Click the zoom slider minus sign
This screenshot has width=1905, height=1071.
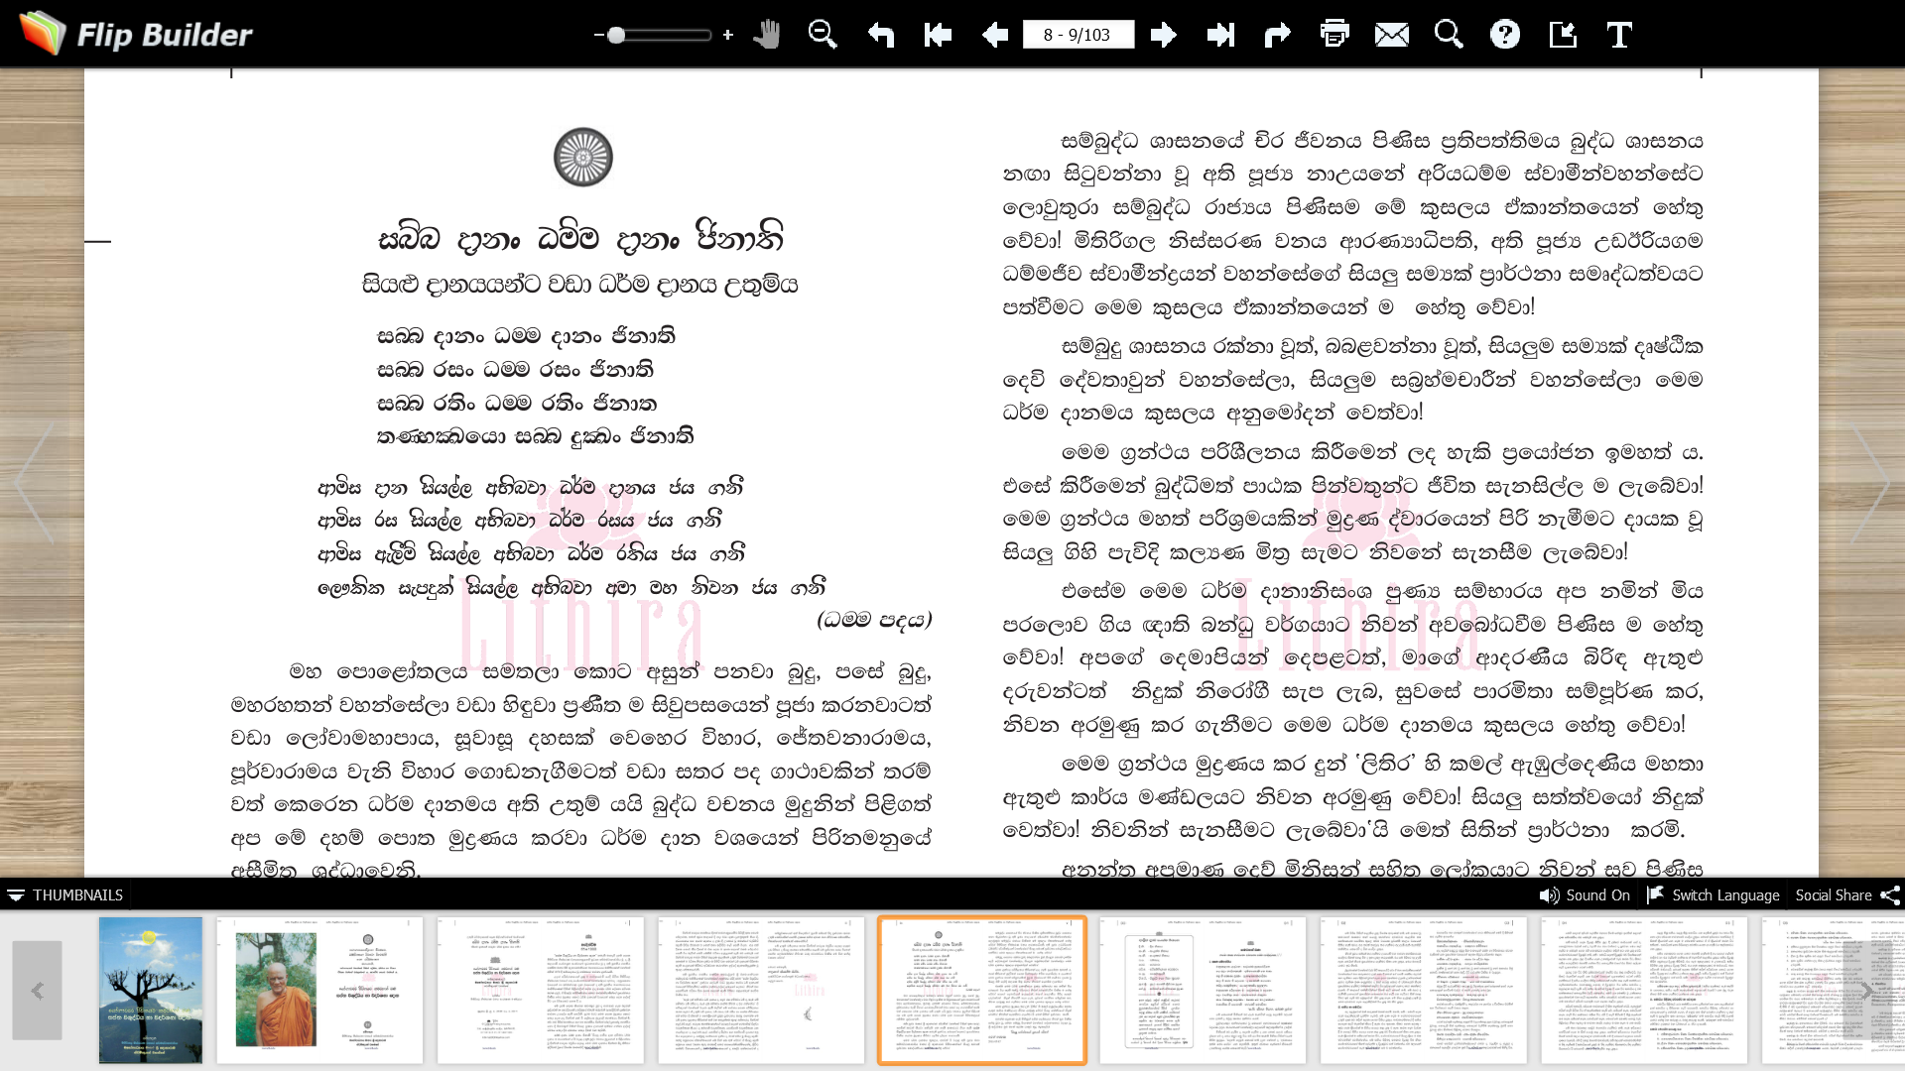pyautogui.click(x=598, y=35)
